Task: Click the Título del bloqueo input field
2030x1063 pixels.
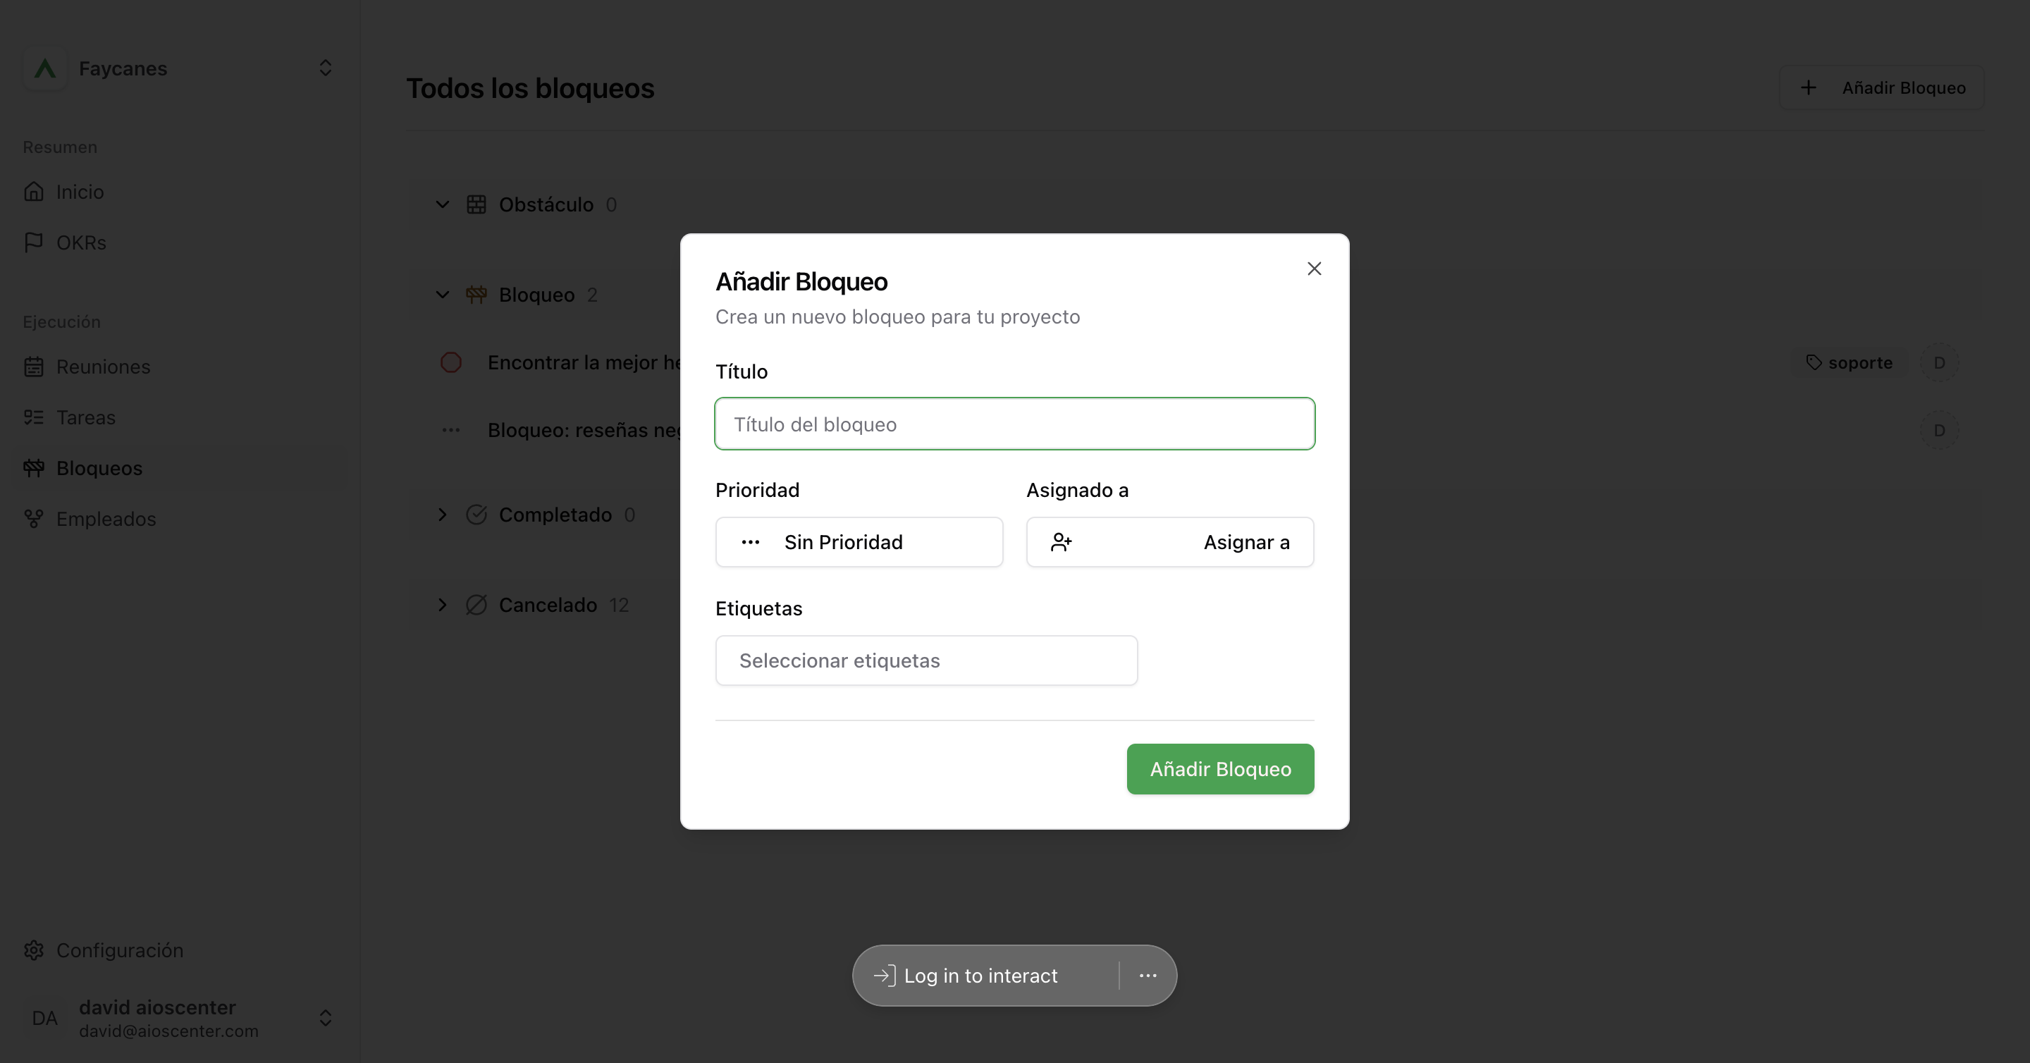Action: tap(1014, 424)
